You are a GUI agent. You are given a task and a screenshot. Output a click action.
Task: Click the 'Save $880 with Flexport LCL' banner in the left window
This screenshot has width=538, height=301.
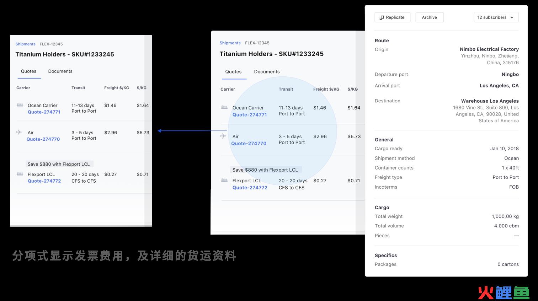[59, 164]
